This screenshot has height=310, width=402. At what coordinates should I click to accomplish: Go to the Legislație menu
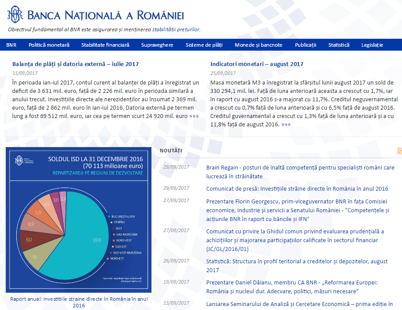point(372,45)
